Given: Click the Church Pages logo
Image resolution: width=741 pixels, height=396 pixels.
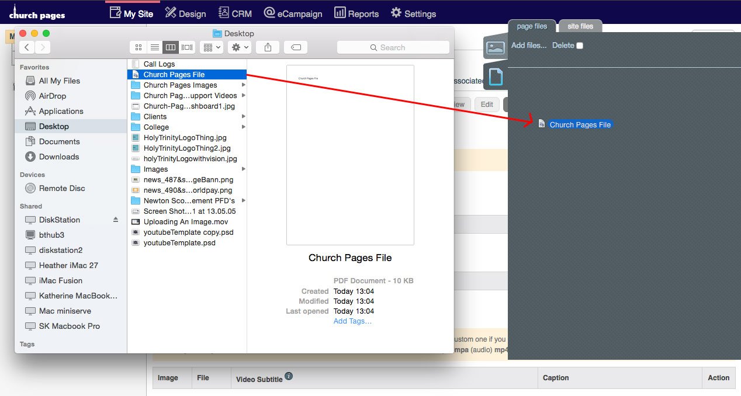Looking at the screenshot, I should [37, 13].
